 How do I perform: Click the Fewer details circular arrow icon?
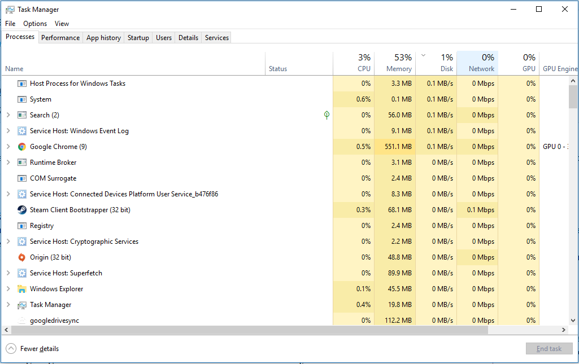pyautogui.click(x=11, y=349)
